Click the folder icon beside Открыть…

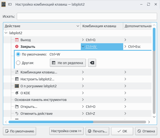(17, 107)
